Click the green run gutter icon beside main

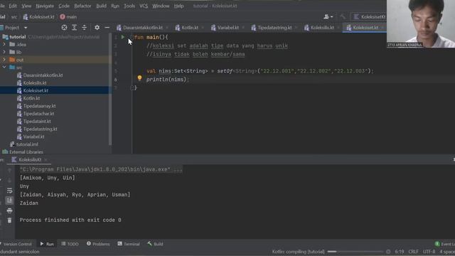tap(123, 37)
